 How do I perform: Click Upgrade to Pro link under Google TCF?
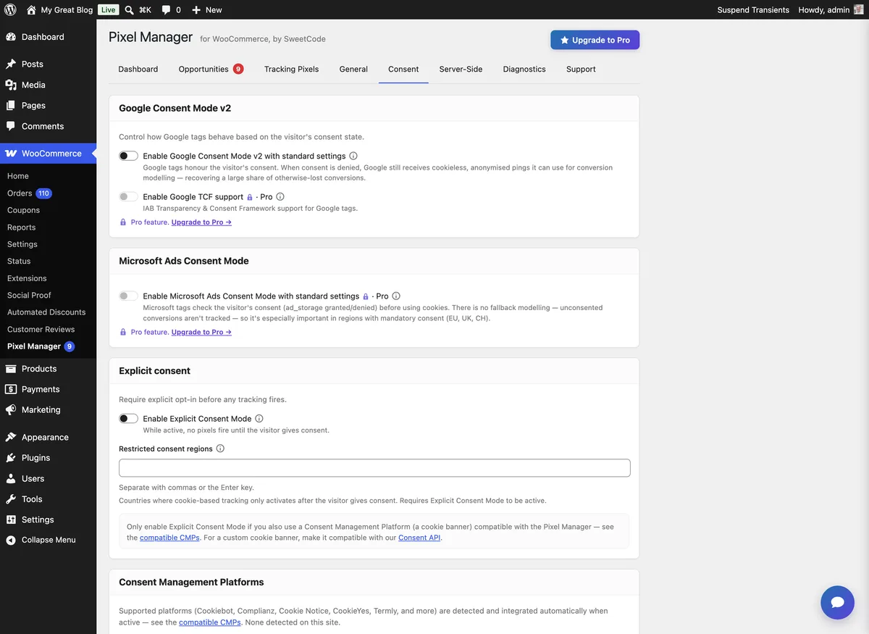point(201,222)
